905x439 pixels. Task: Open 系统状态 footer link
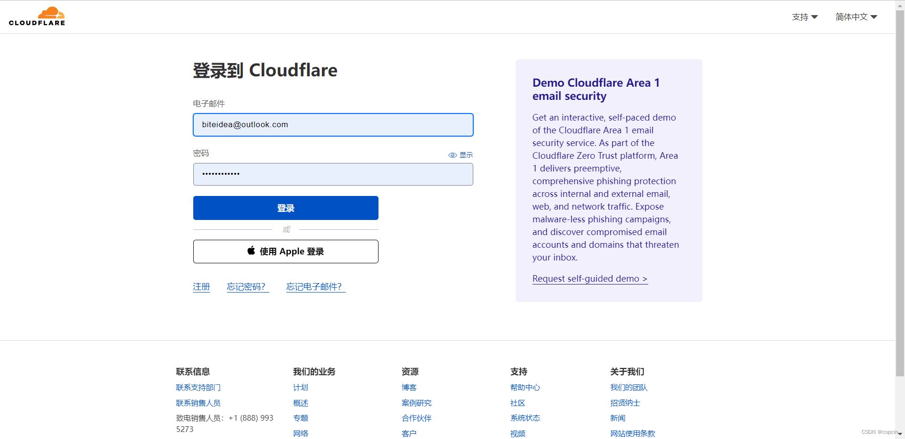[525, 418]
